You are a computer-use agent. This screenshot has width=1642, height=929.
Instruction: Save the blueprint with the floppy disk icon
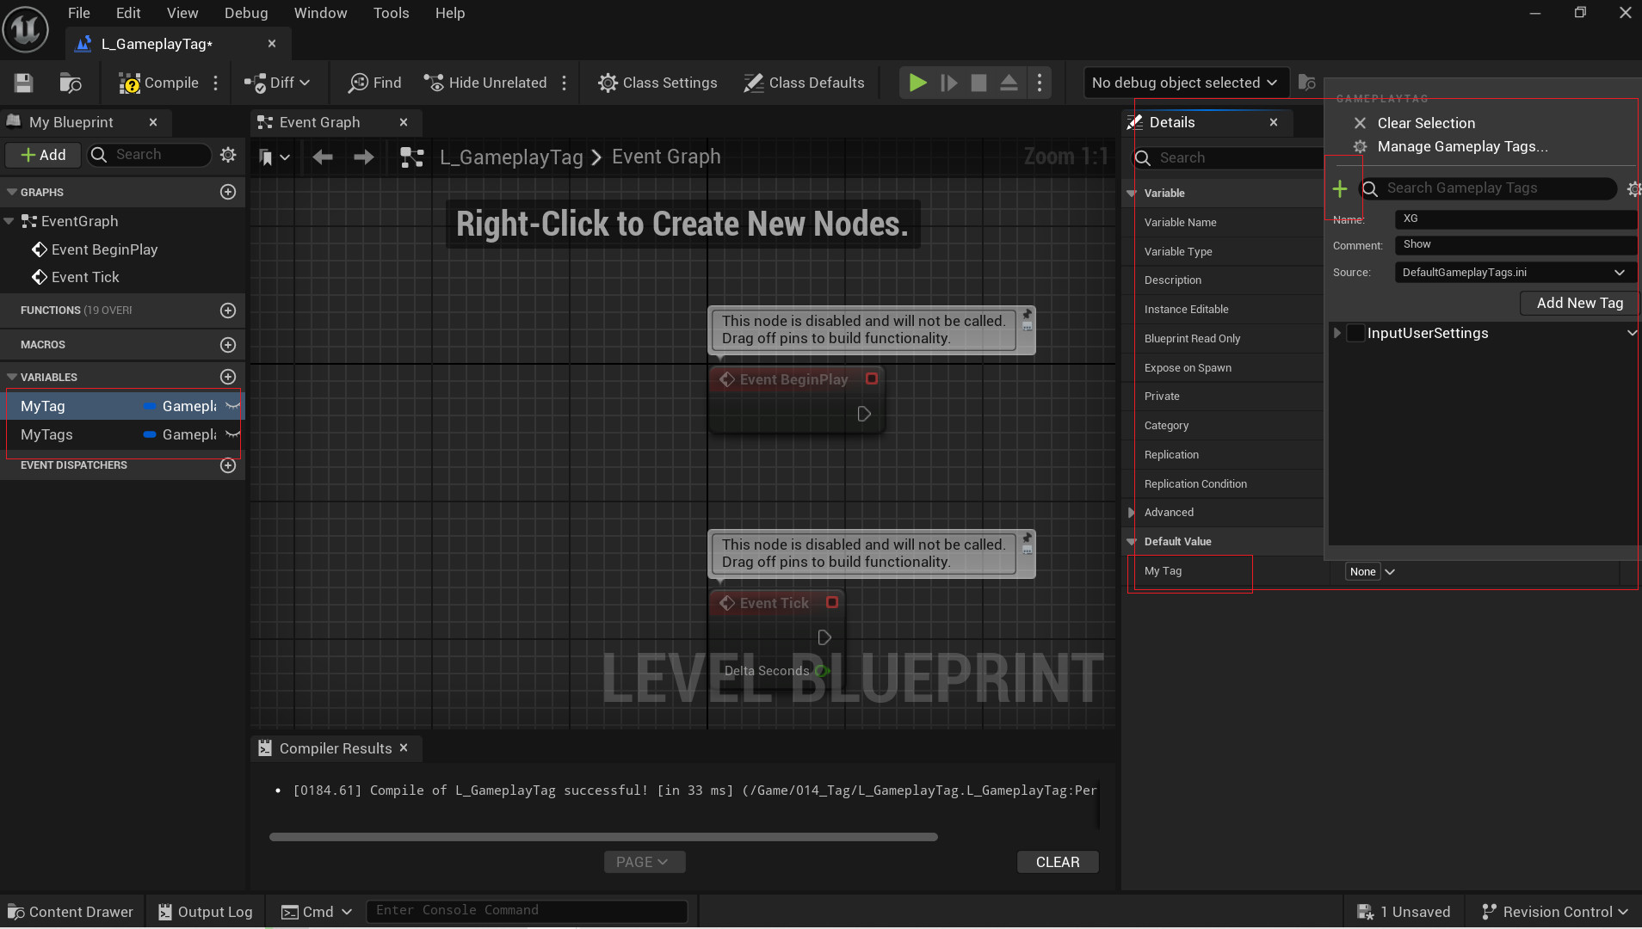[23, 83]
